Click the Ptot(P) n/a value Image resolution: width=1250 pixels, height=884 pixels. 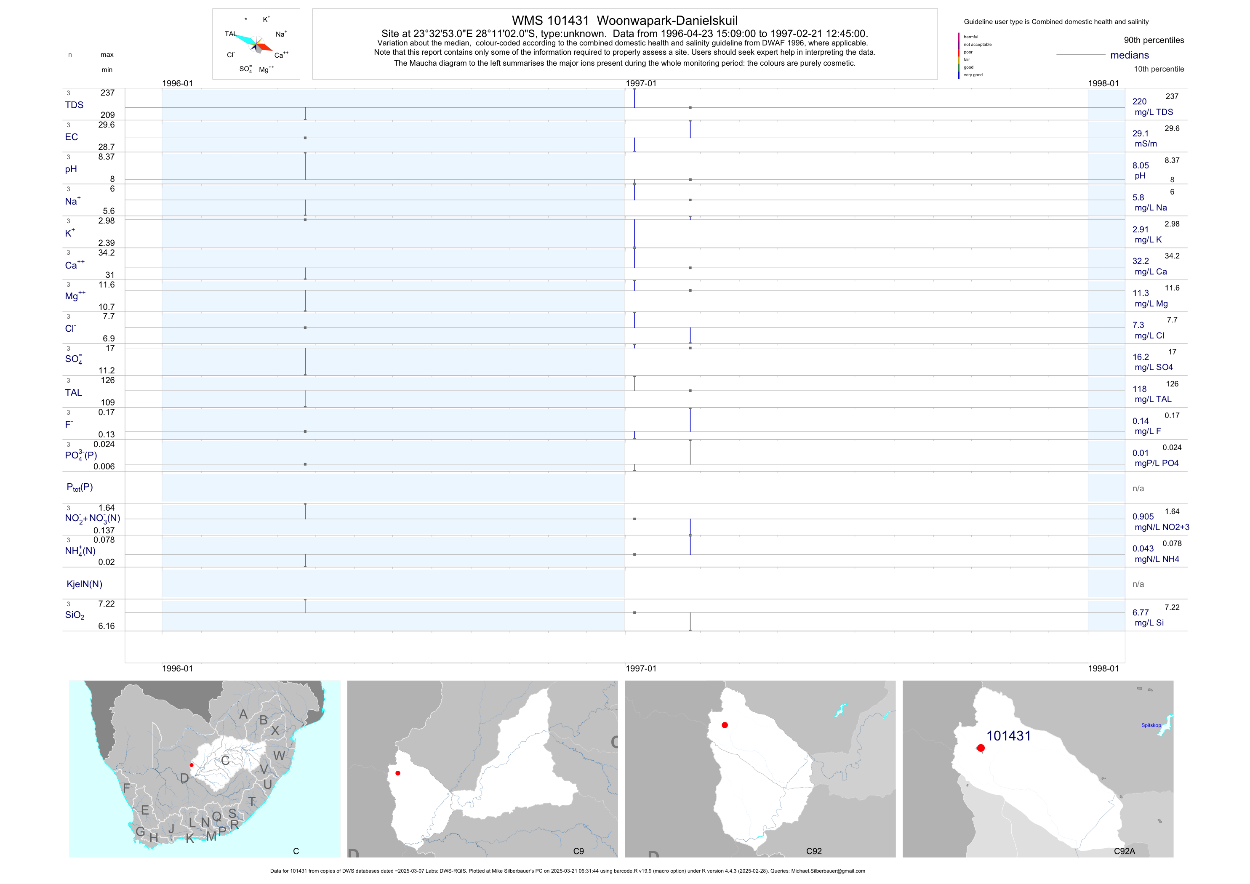coord(1138,488)
